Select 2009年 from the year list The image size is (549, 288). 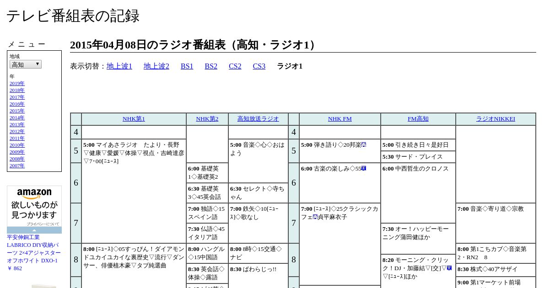point(17,152)
